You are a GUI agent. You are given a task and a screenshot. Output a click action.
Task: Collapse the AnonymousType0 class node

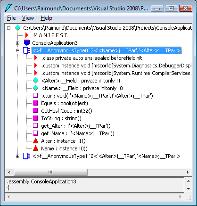(x=18, y=50)
